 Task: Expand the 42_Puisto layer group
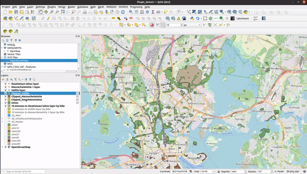2,122
